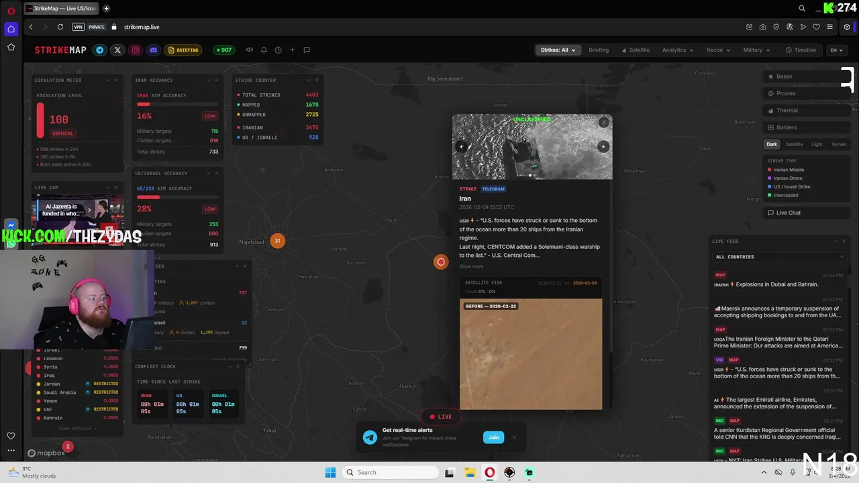Screen dimensions: 859x483
Task: Open a new browser tab
Action: 107,9
